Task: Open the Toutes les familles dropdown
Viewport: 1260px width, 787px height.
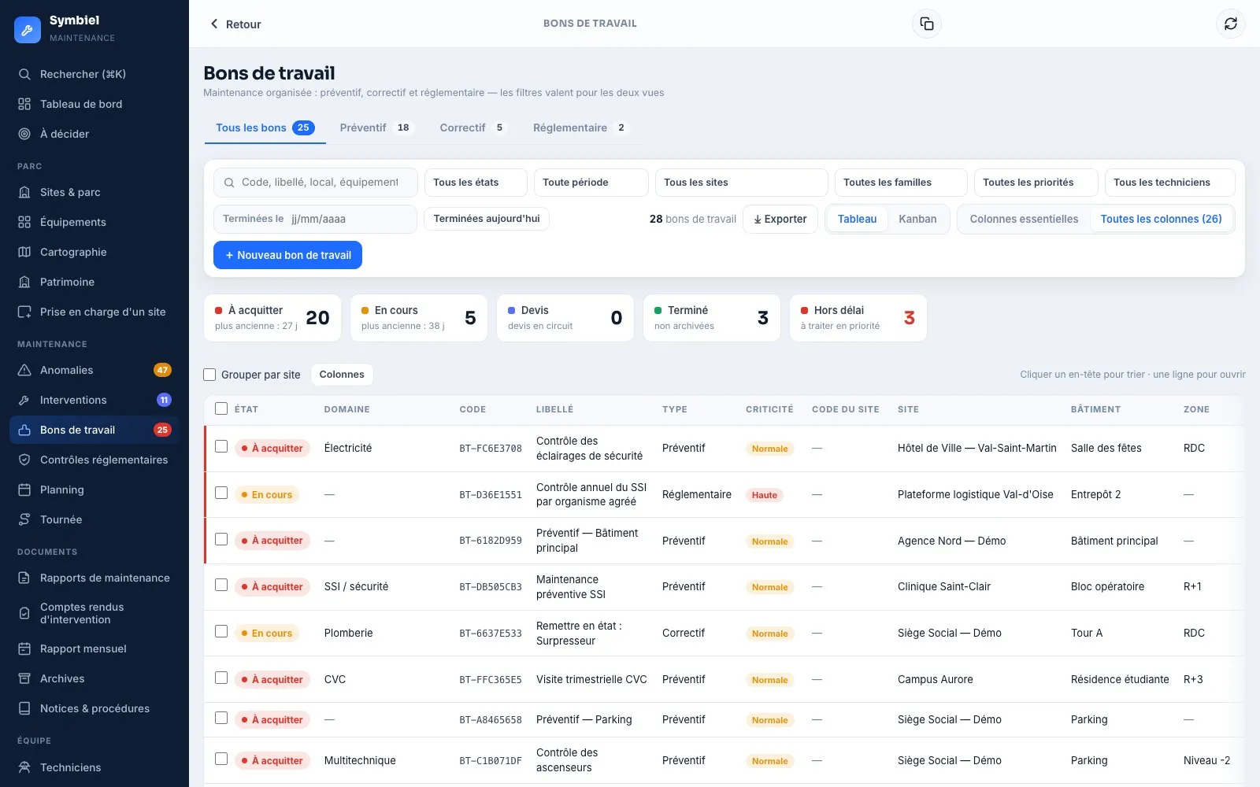Action: 901,183
